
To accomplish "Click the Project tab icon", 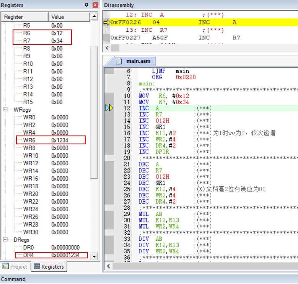I will [x=5, y=266].
